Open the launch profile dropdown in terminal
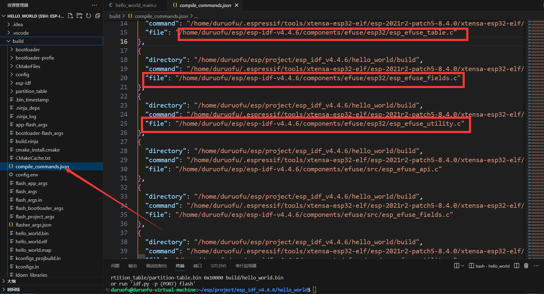Viewport: 544px width, 294px height. tap(463, 266)
